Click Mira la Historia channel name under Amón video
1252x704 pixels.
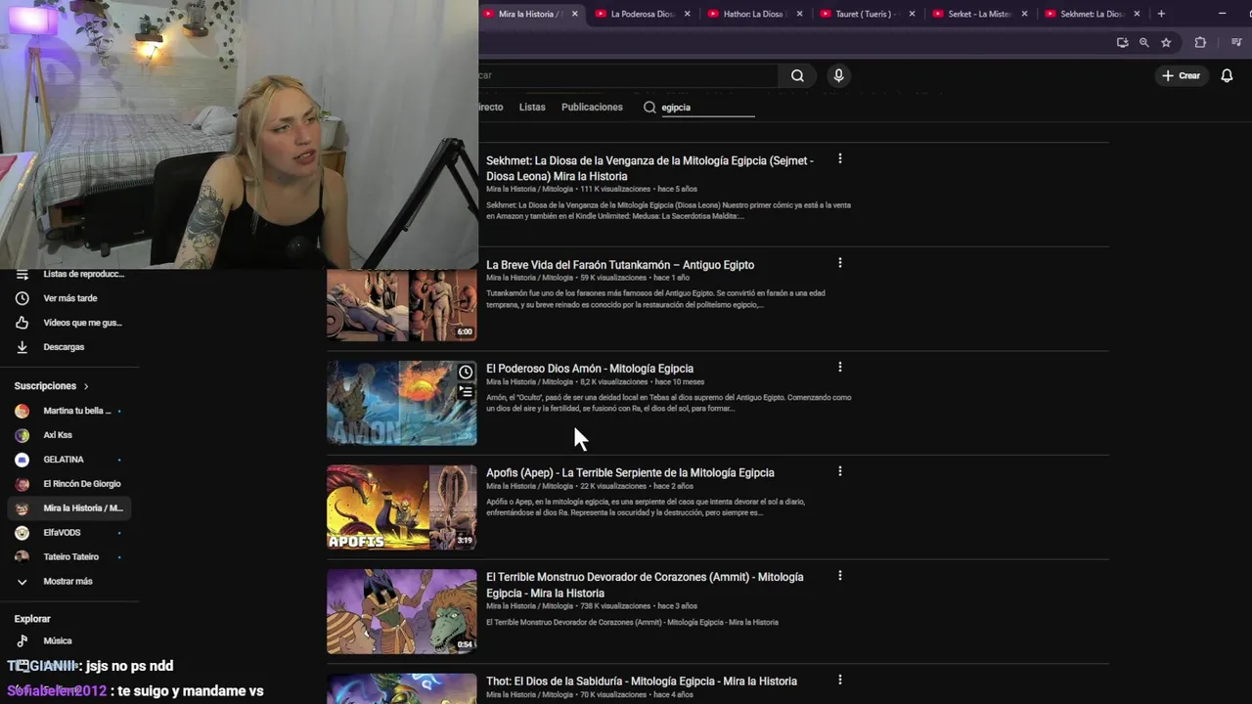[x=529, y=382]
